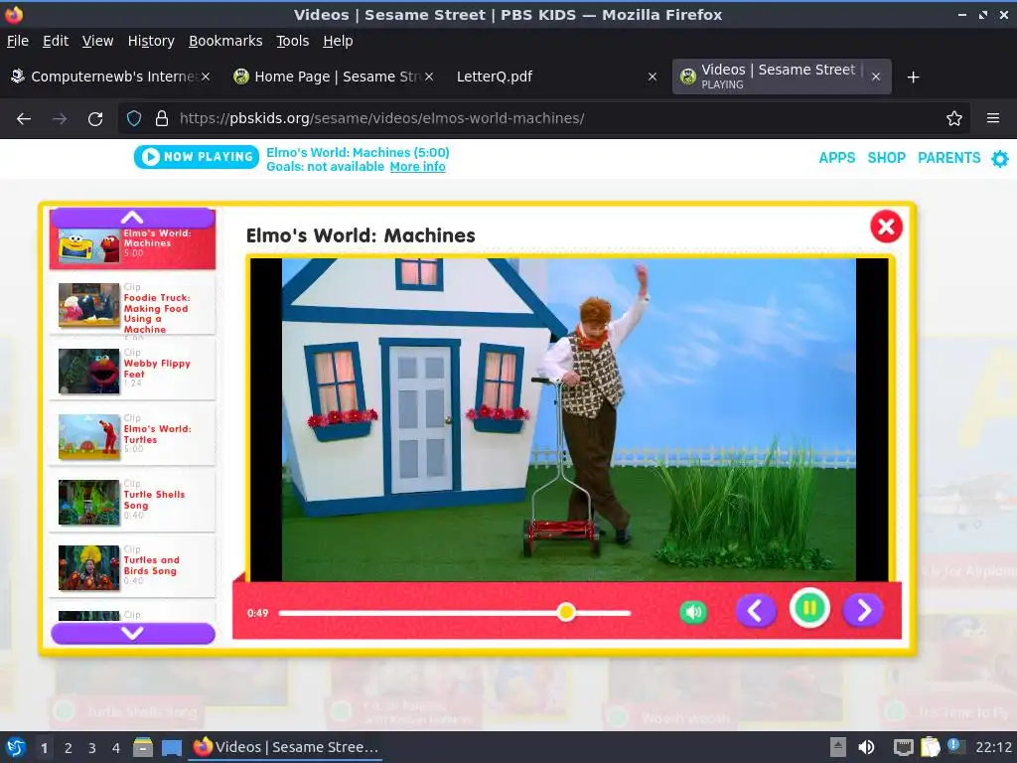Open the Help menu
Screen dimensions: 1017x763
point(338,41)
